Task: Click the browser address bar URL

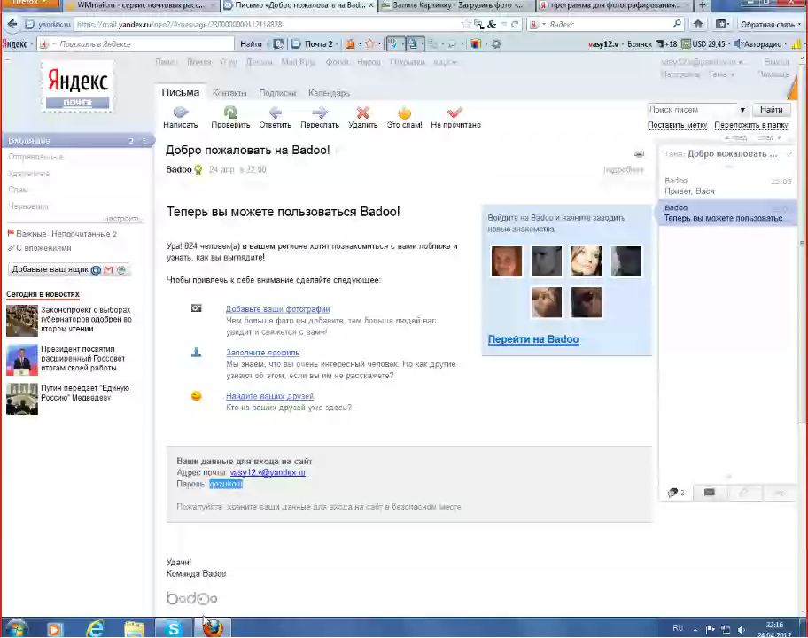Action: pyautogui.click(x=266, y=24)
